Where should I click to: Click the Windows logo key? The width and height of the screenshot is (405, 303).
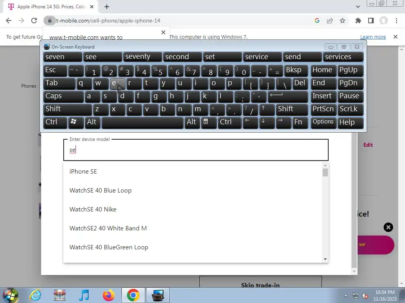76,123
